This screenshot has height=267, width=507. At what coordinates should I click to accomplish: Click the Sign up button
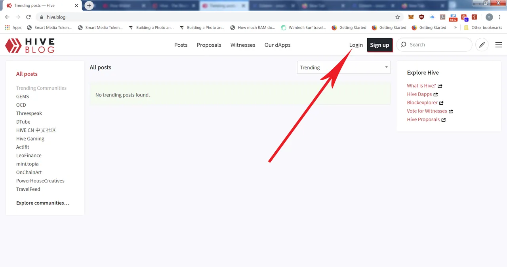379,45
